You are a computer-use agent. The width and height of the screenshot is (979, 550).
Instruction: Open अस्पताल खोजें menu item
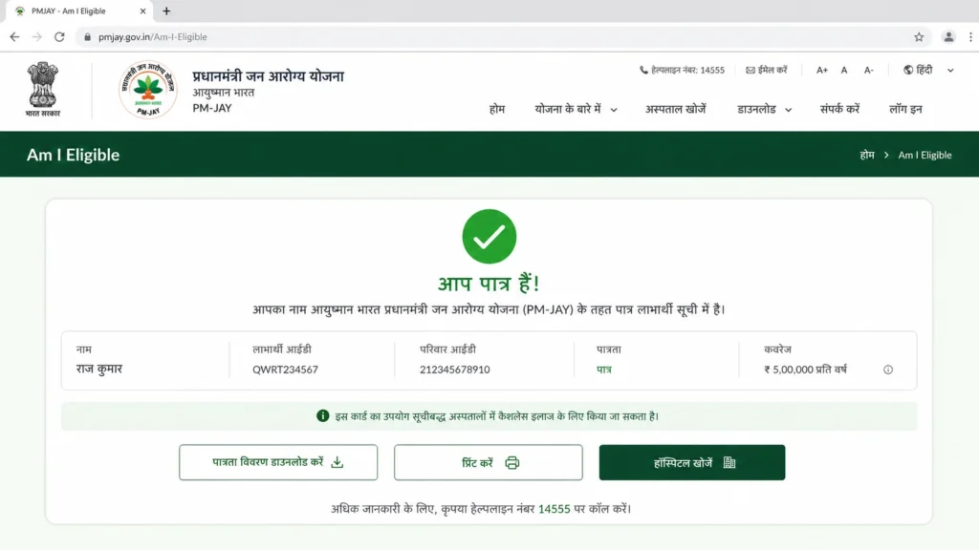tap(676, 109)
